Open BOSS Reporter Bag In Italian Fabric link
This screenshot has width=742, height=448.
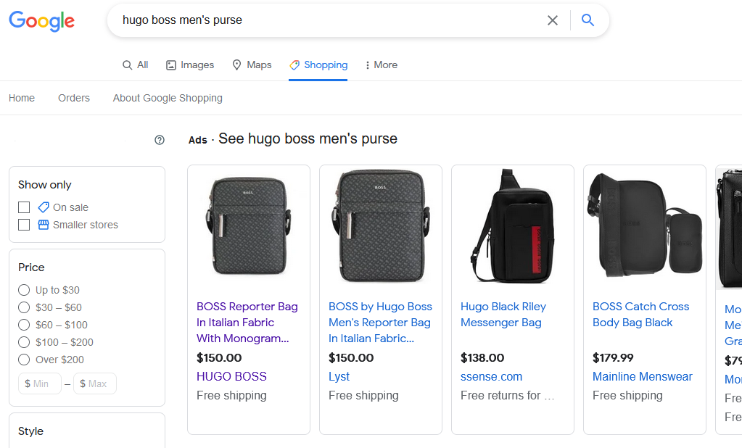pos(247,322)
